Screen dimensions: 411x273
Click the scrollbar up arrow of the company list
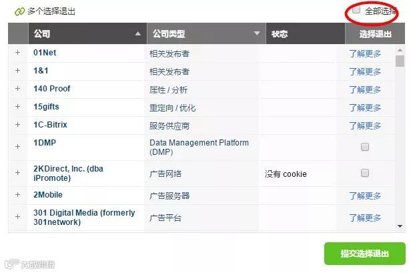[400, 50]
